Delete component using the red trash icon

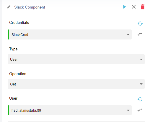pyautogui.click(x=143, y=7)
